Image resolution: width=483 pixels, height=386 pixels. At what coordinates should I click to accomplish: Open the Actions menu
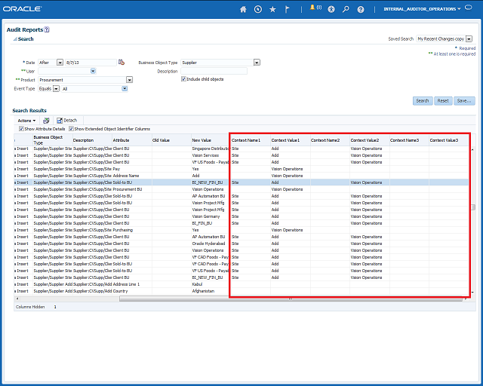[x=26, y=121]
